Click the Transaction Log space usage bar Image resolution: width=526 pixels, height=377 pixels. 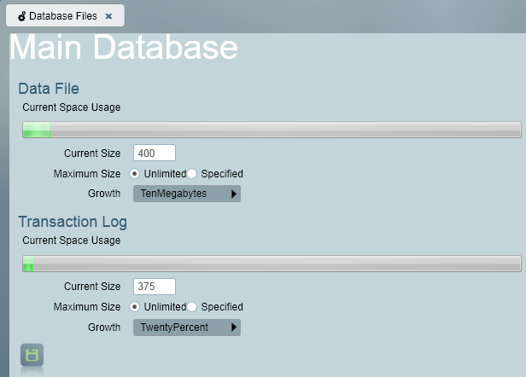[x=272, y=264]
